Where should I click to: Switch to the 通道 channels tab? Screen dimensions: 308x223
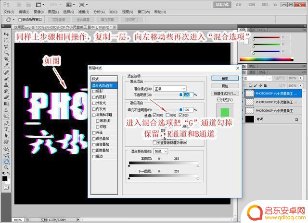[x=252, y=72]
